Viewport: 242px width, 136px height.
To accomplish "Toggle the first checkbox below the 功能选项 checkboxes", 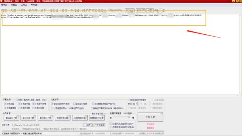I will click(x=52, y=108).
